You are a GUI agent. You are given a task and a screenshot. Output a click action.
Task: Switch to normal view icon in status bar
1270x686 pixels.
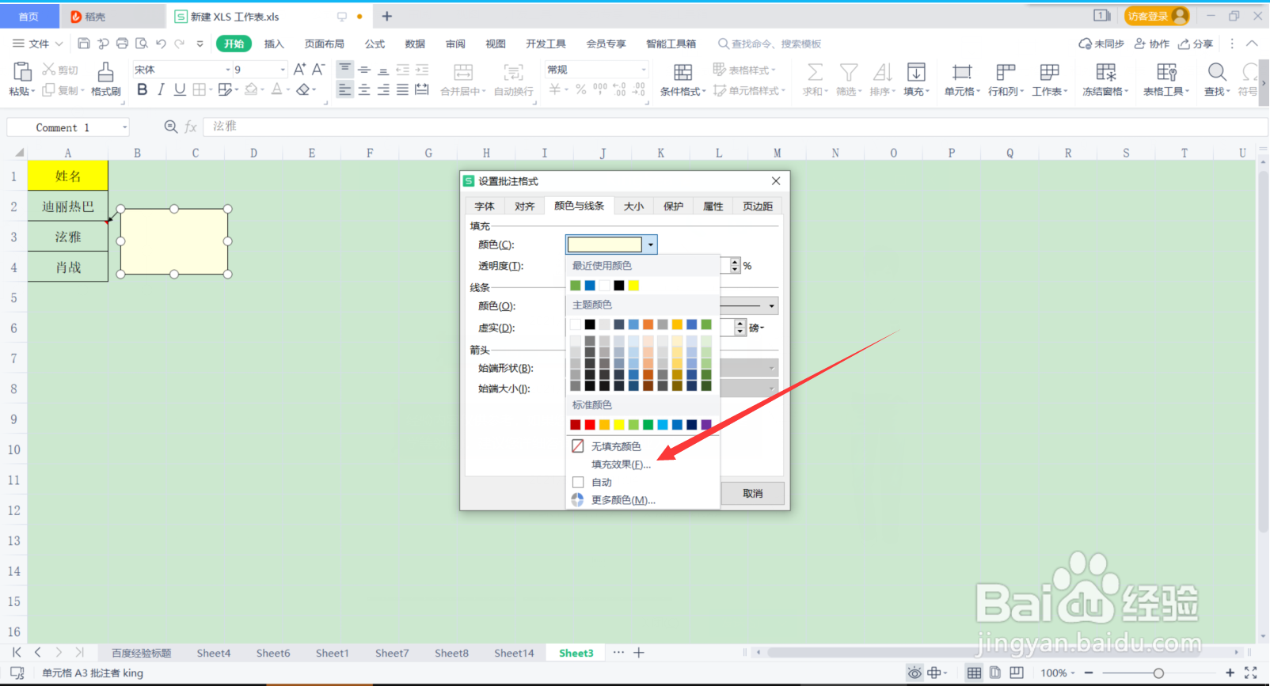(974, 673)
